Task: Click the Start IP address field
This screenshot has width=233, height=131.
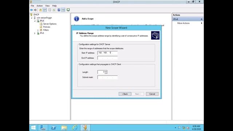Action: click(107, 53)
